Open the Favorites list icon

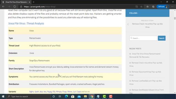(147, 7)
